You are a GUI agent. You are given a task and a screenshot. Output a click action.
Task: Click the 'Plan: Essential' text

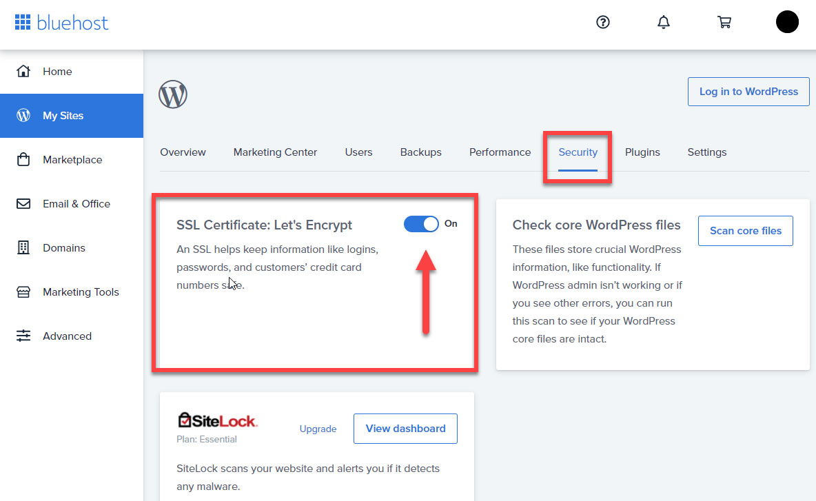point(207,439)
